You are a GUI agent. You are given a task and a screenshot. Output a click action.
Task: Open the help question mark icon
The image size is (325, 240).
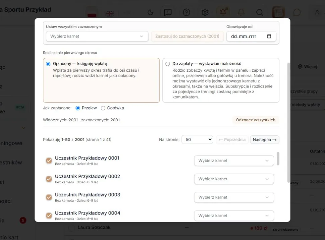(186, 12)
